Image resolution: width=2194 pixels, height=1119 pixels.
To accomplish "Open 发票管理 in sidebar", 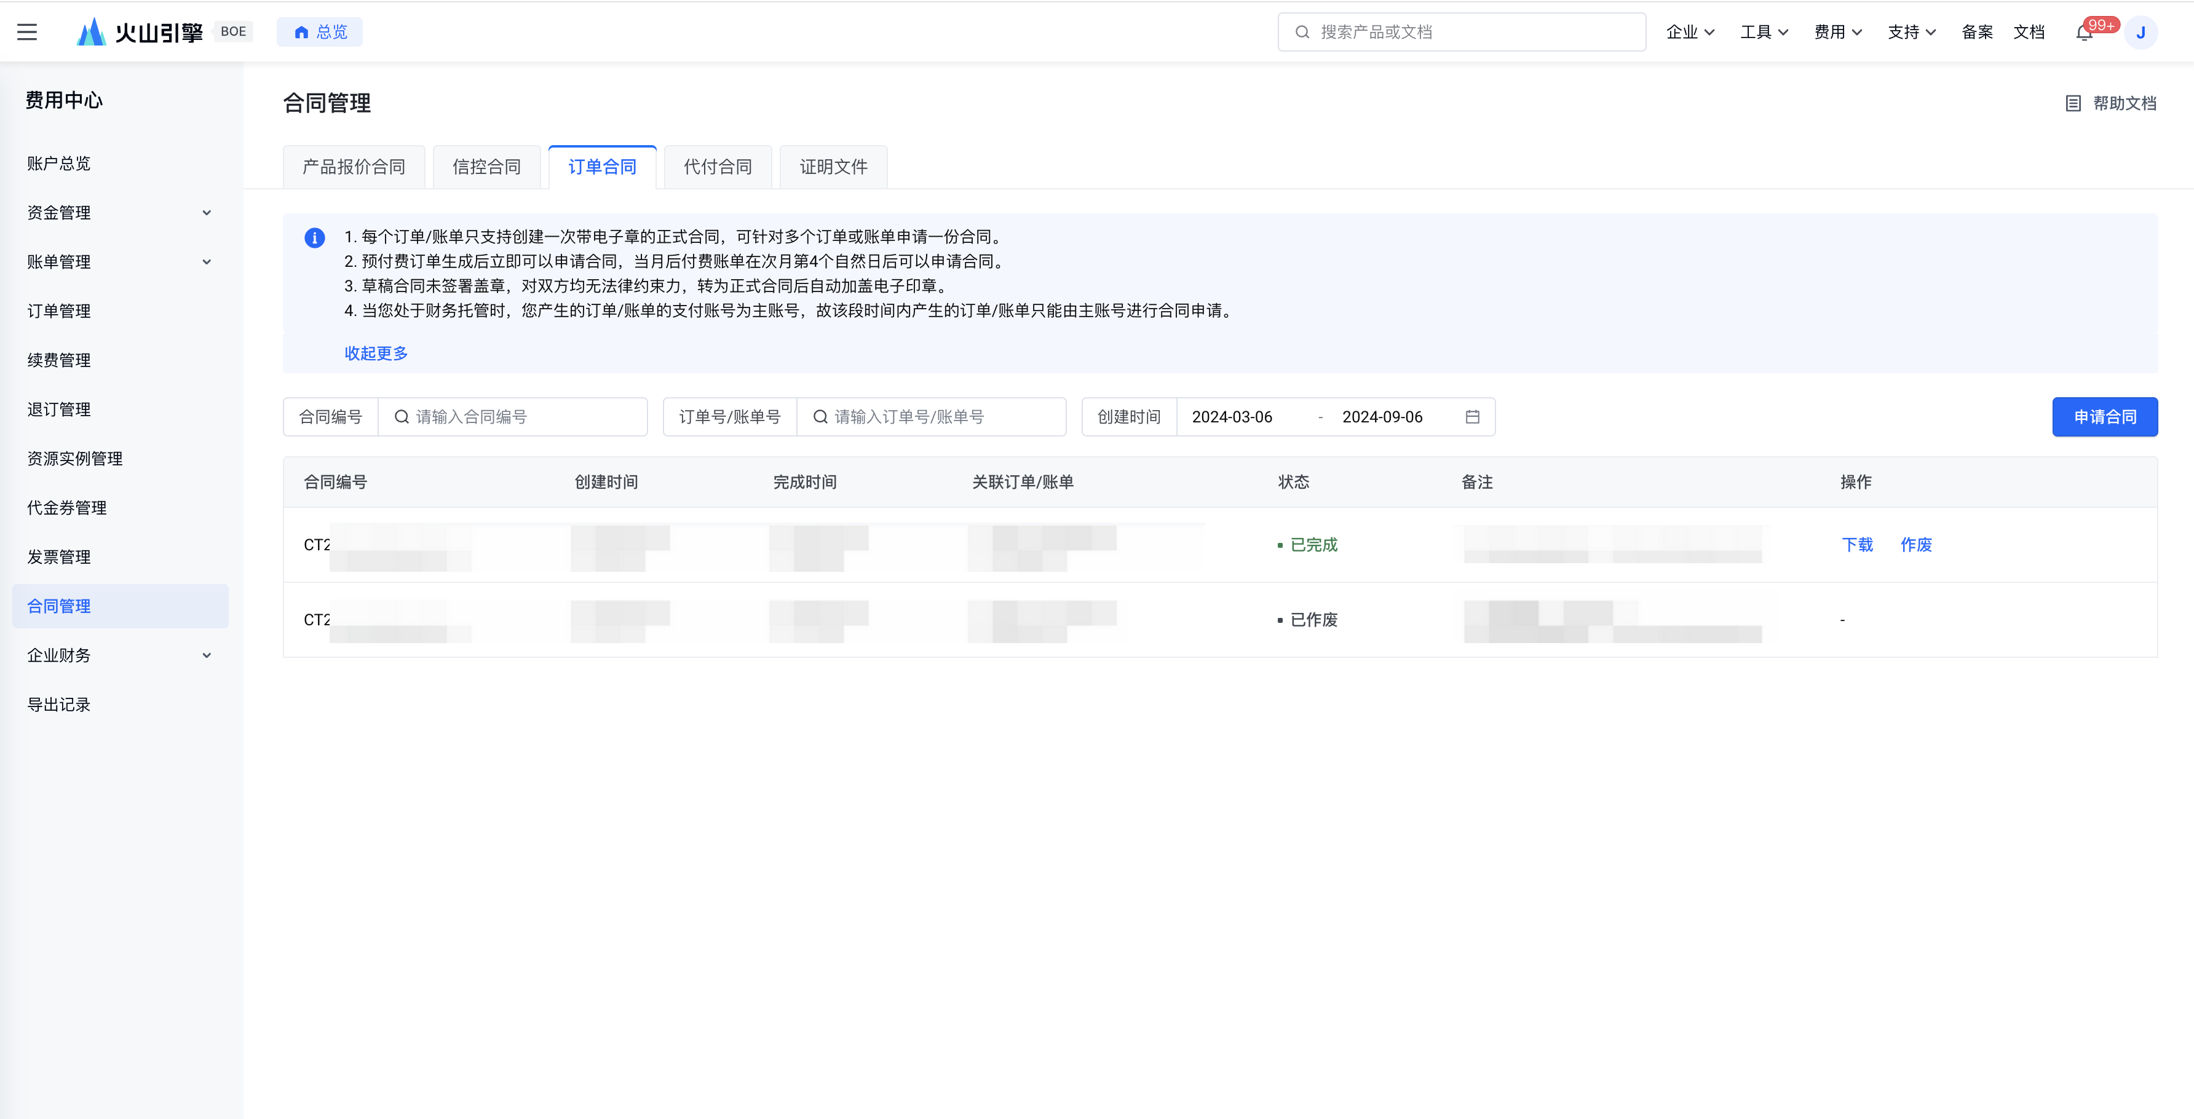I will [59, 557].
